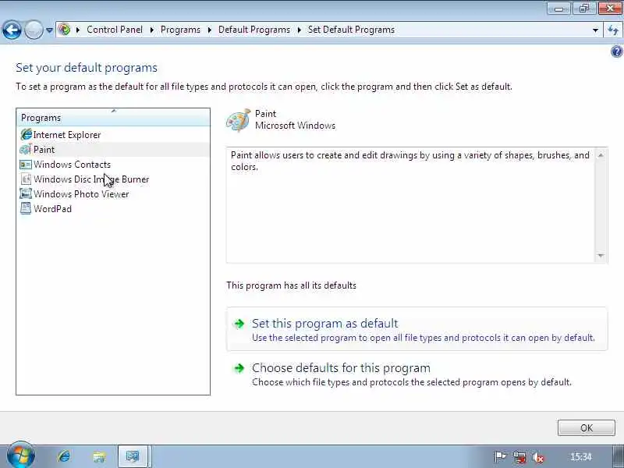
Task: Click the OK button
Action: 587,427
